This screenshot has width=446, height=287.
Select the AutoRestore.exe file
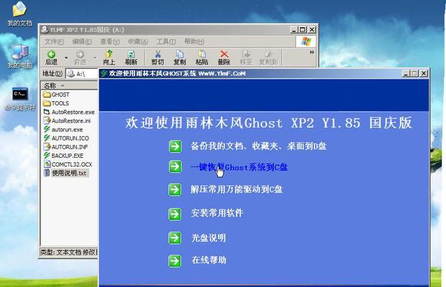click(69, 112)
